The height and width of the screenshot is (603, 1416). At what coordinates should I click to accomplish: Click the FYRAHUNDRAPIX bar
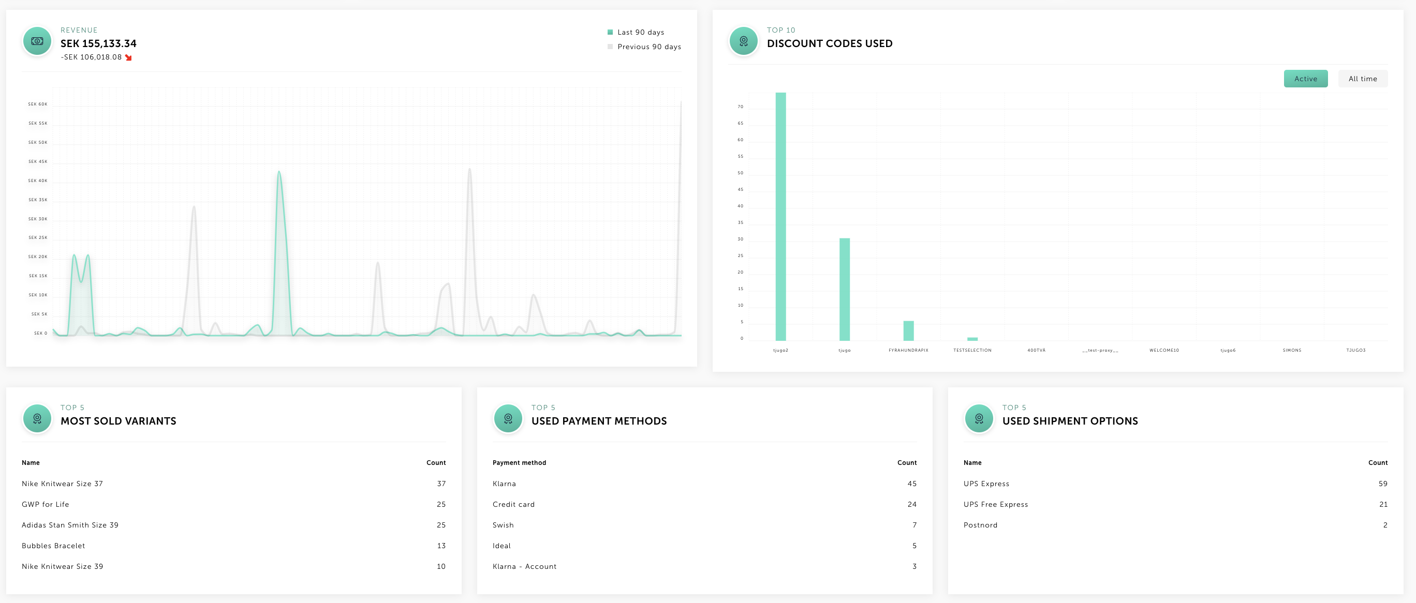[x=908, y=330]
